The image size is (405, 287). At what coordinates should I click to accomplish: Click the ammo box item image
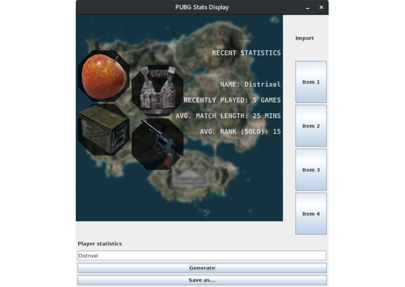point(104,130)
